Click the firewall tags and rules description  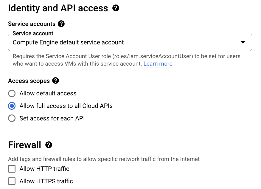[104, 159]
